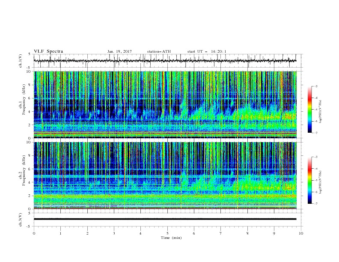
Task: Click the ch.3 voltage trace band
Action: click(165, 219)
